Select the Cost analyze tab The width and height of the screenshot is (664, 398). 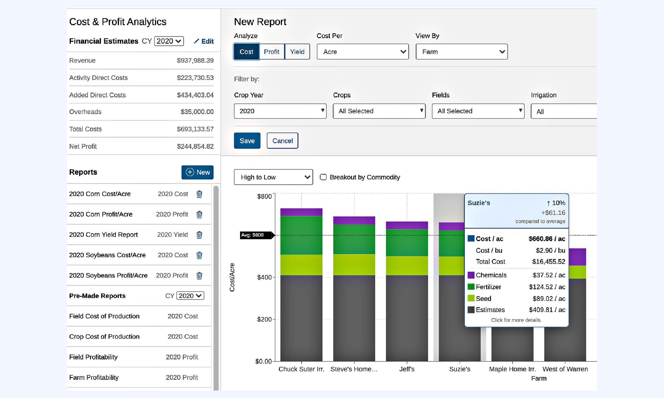(x=246, y=52)
